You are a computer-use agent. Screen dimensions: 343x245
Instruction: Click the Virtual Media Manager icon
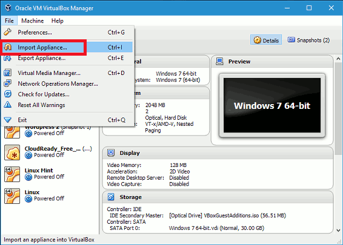[8, 73]
